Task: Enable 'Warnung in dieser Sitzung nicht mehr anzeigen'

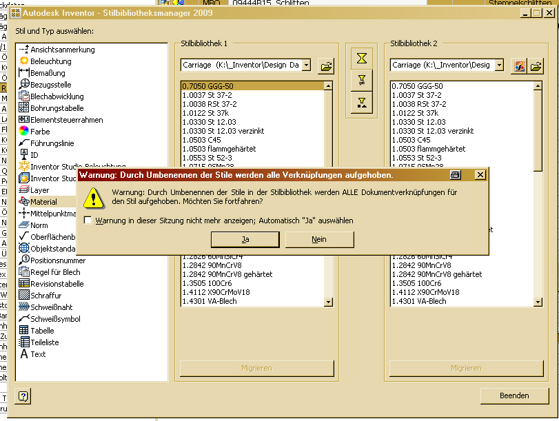Action: click(88, 220)
